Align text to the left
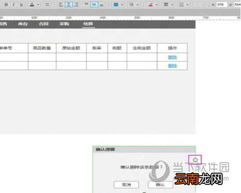 pos(61,4)
